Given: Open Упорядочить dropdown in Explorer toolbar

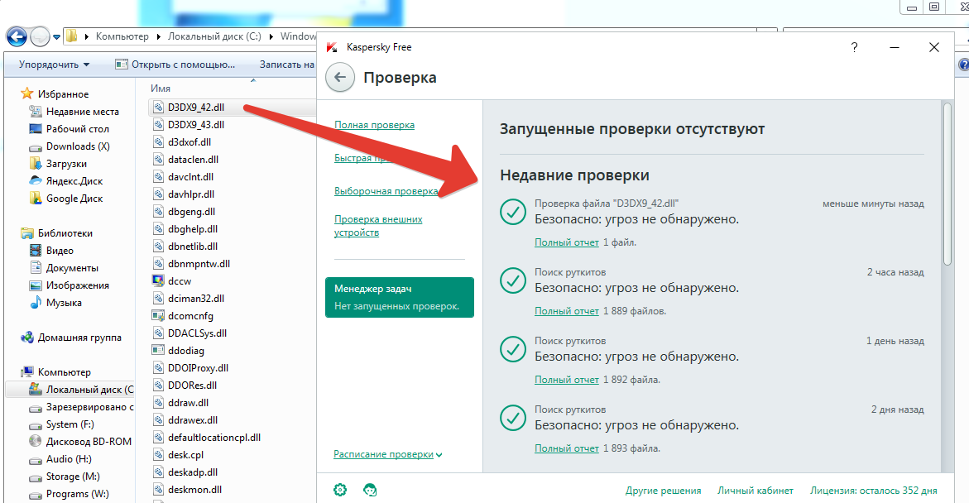Looking at the screenshot, I should click(55, 65).
